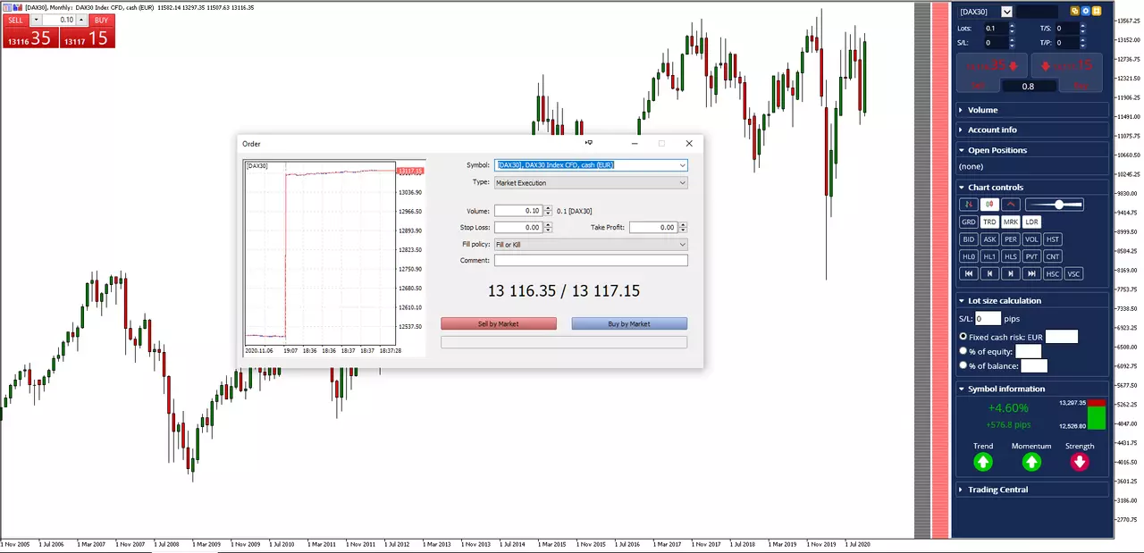Screen dimensions: 1144x553
Task: Click the Strength down arrow indicator
Action: 1080,462
